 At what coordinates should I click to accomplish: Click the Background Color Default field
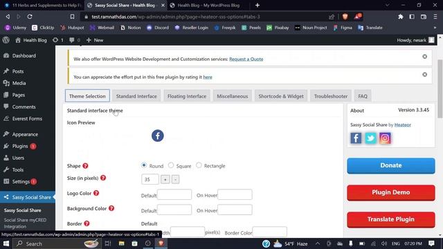(174, 210)
